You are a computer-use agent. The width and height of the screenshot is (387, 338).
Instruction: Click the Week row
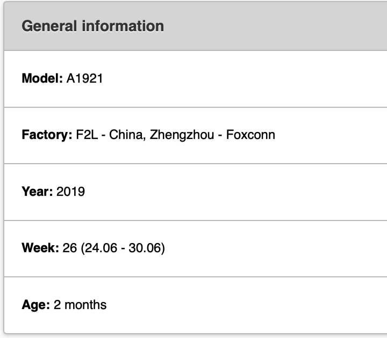pyautogui.click(x=196, y=248)
